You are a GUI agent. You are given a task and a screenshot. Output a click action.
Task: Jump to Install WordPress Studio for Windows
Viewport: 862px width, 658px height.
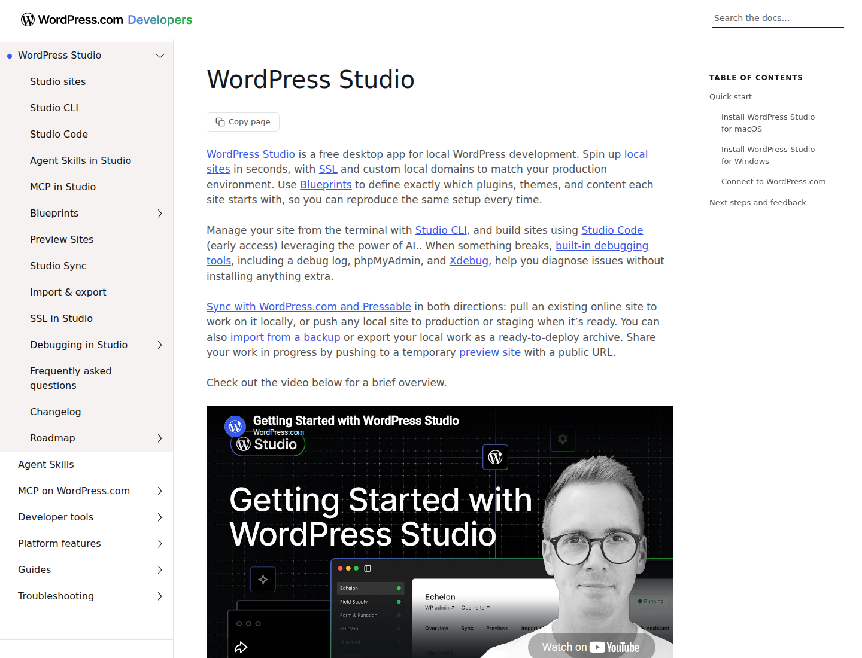tap(768, 156)
